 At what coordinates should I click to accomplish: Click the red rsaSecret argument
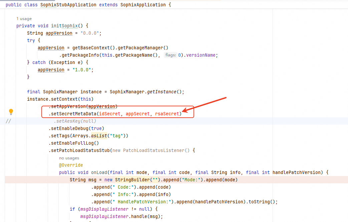[x=167, y=114]
